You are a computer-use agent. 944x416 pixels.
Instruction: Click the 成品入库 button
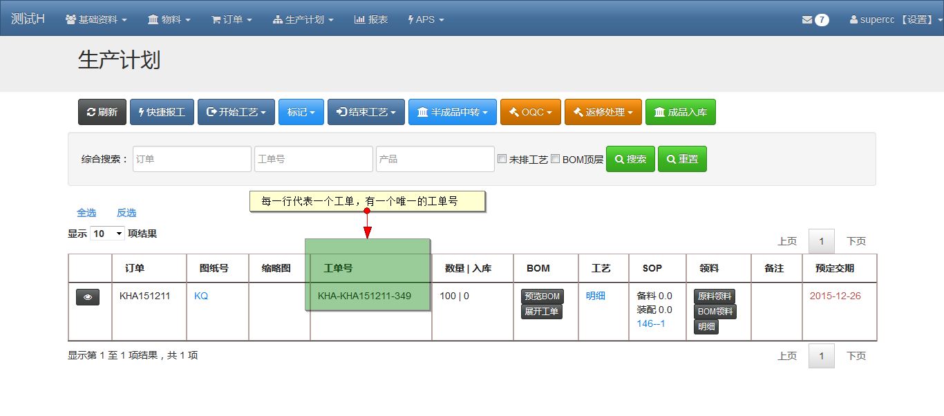click(x=680, y=112)
